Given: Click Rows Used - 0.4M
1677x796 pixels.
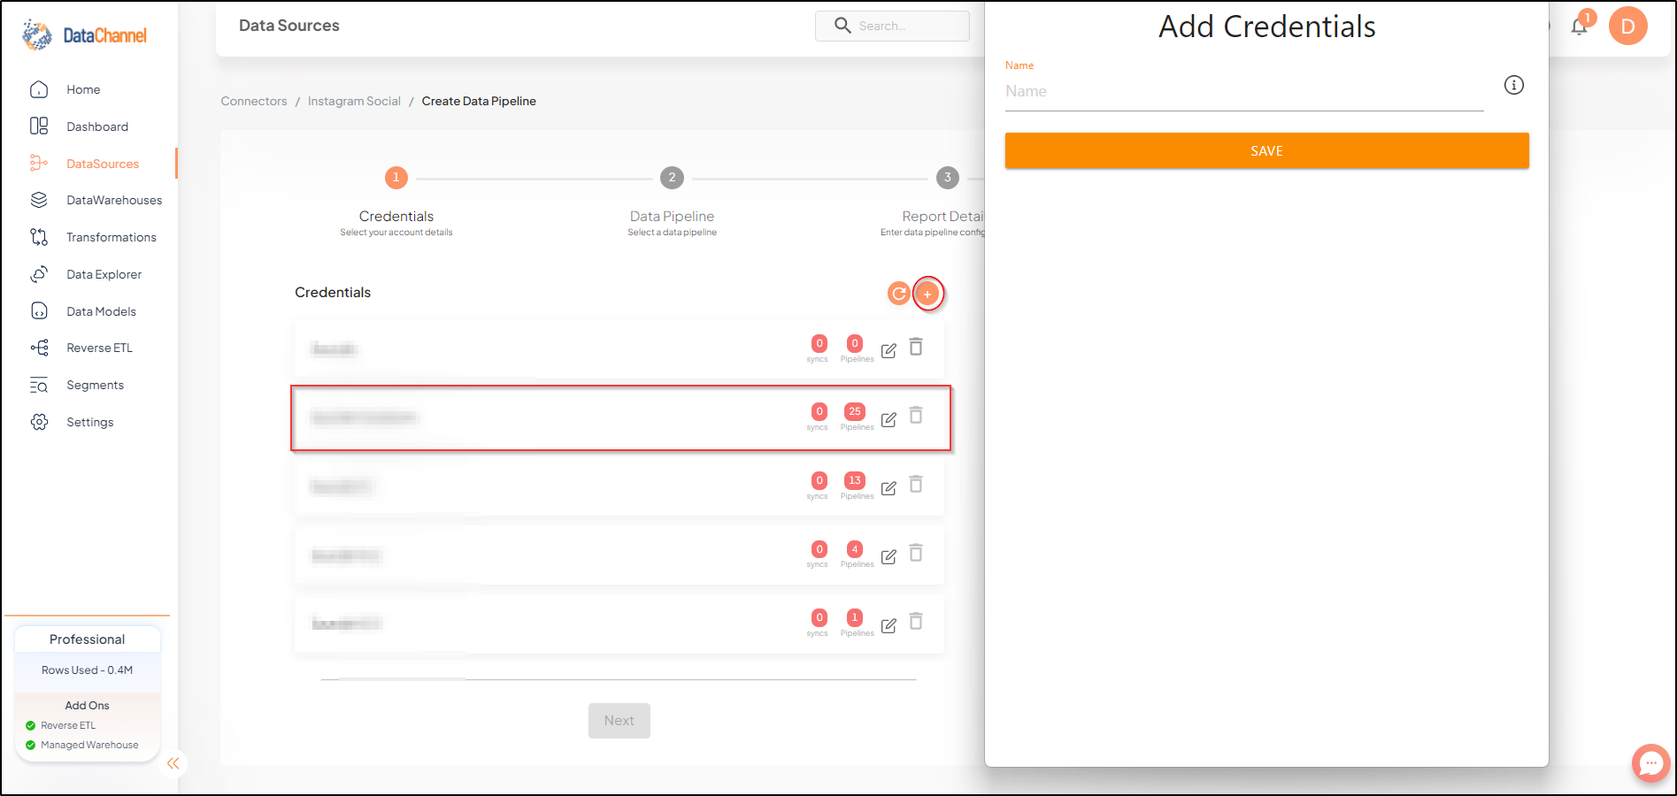Looking at the screenshot, I should pyautogui.click(x=87, y=670).
